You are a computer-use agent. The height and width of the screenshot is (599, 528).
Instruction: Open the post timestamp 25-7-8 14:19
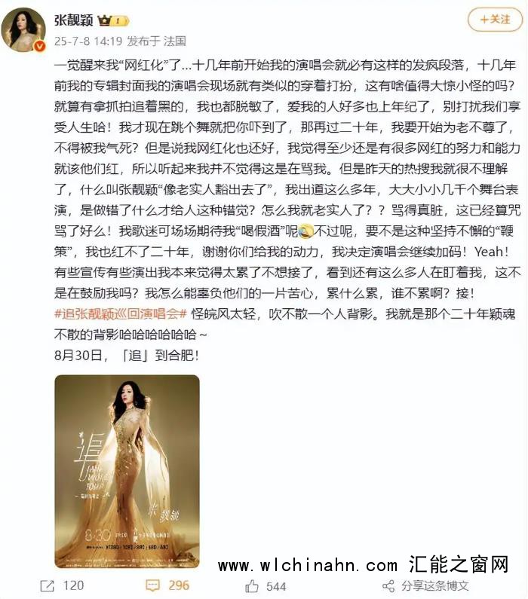tap(88, 41)
